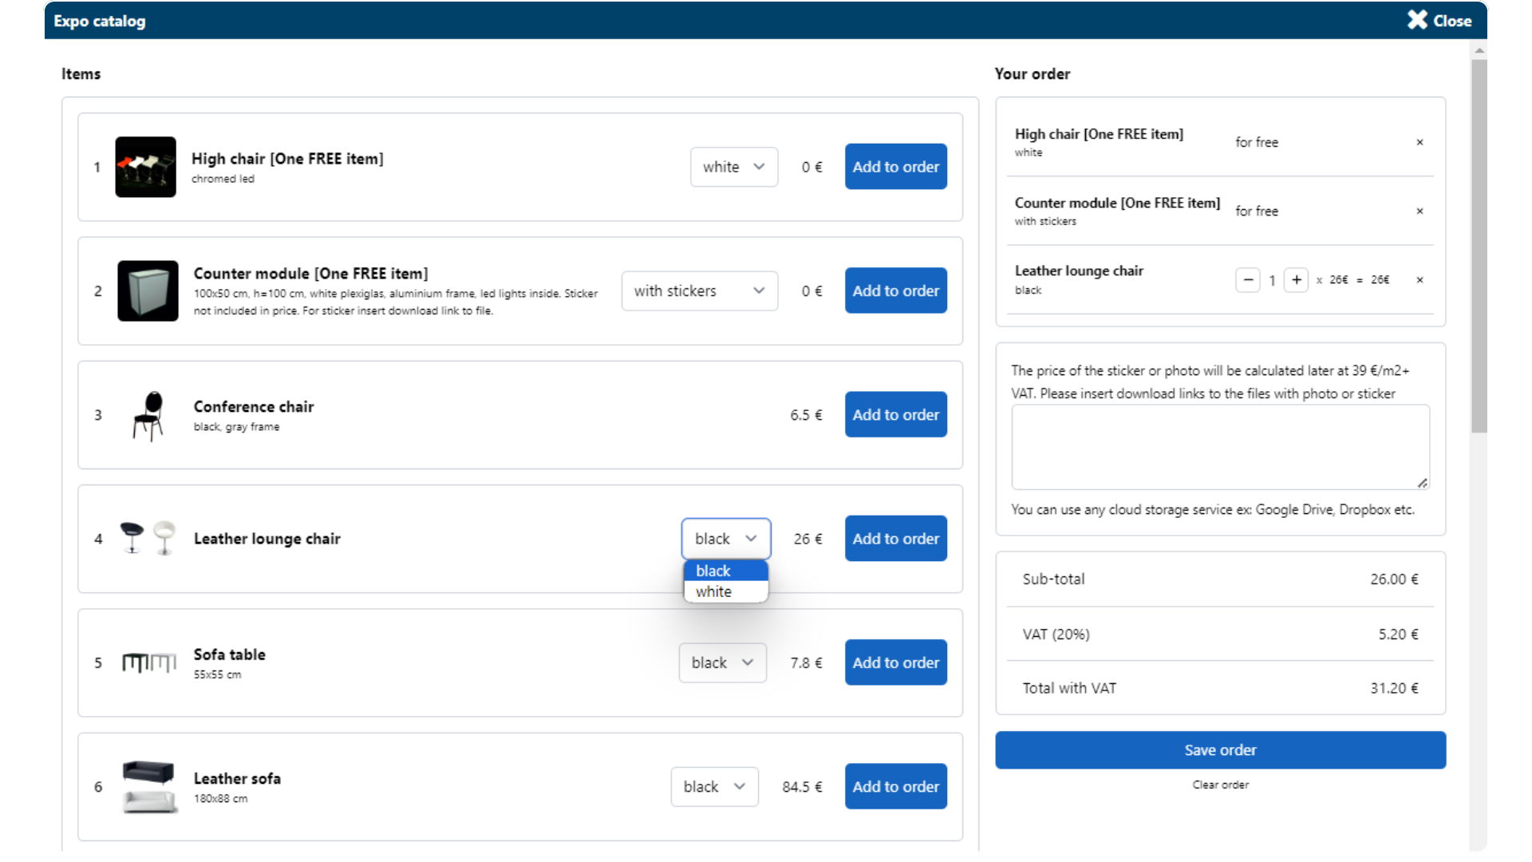This screenshot has height=862, width=1532.
Task: Click the Counter module product image
Action: (148, 291)
